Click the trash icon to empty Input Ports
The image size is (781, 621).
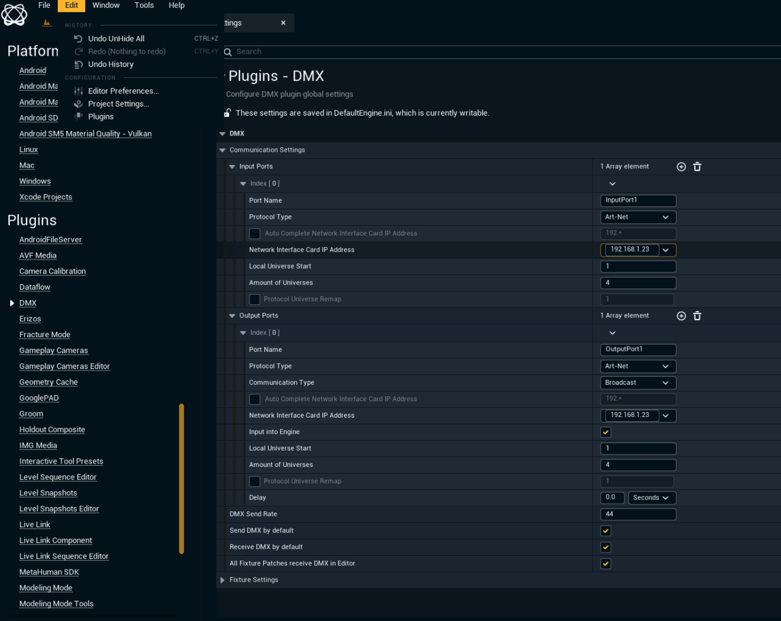coord(697,167)
